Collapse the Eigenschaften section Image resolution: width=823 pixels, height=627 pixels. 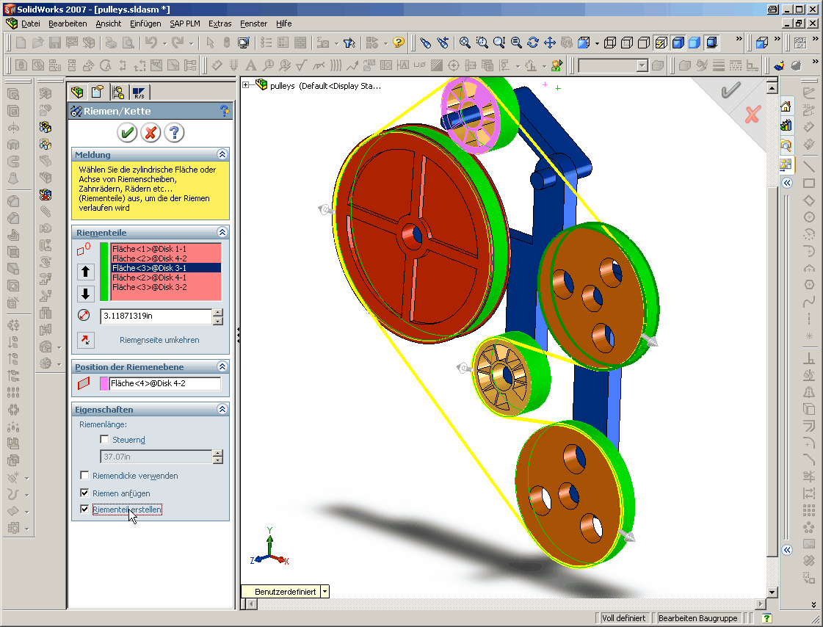222,409
